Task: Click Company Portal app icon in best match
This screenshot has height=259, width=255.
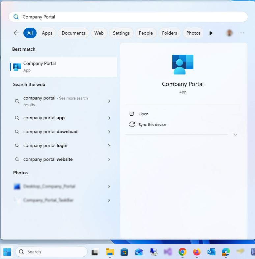Action: [17, 67]
